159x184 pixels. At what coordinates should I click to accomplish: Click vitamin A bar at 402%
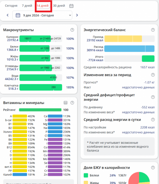tap(20, 116)
